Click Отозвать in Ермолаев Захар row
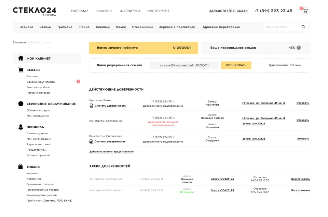 coord(303,103)
